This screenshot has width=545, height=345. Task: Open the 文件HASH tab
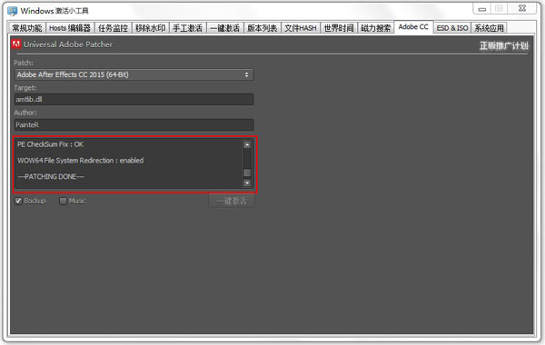point(301,28)
